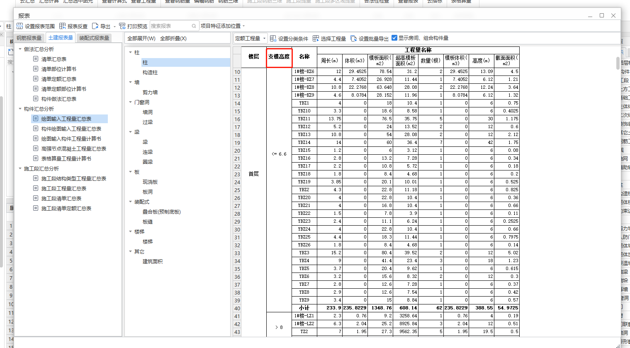This screenshot has width=630, height=348.
Task: Click the 设置报表范围 grid icon
Action: 19,26
